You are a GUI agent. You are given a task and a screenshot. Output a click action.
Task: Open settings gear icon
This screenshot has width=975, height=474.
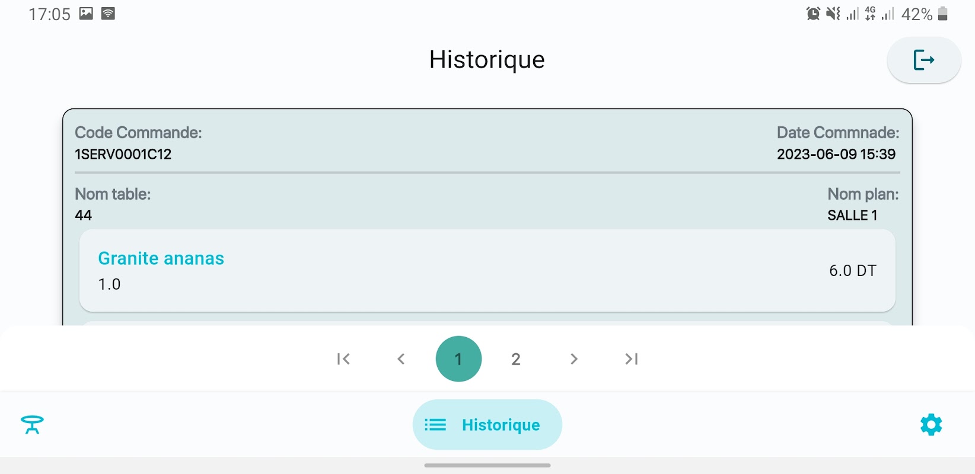931,425
